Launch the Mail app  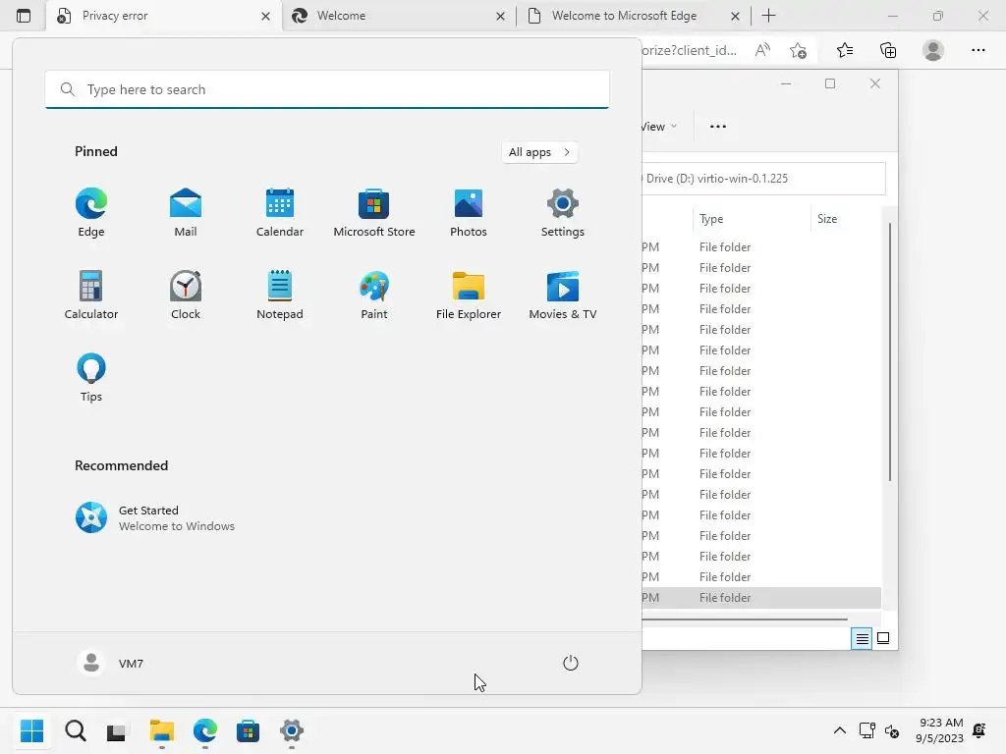point(186,213)
